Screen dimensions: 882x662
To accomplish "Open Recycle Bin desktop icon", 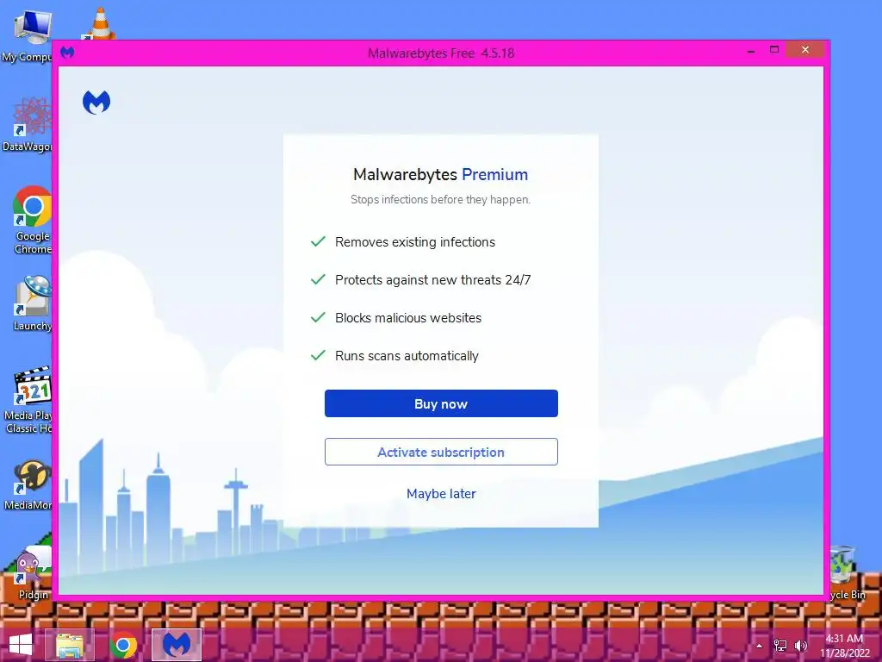I will 848,573.
